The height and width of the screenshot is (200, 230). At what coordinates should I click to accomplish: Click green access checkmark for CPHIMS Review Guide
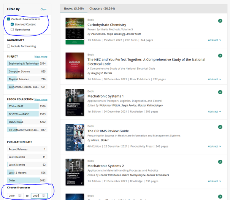click(220, 127)
